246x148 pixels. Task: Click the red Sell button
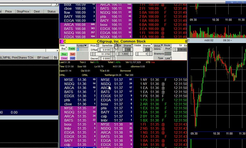[72, 54]
